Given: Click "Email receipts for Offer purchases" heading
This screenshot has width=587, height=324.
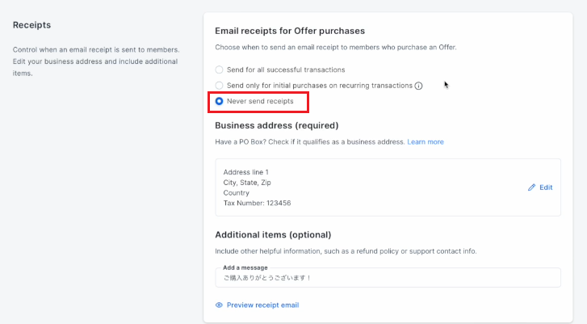Looking at the screenshot, I should (290, 31).
